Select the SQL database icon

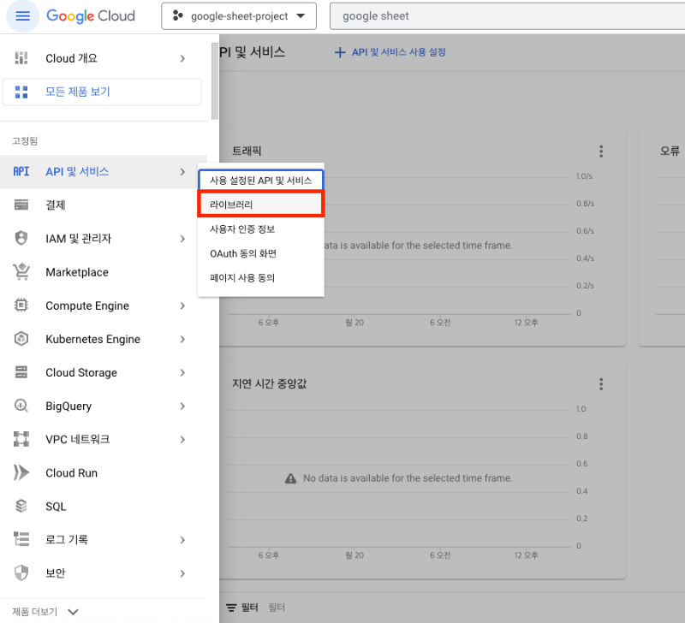click(24, 506)
